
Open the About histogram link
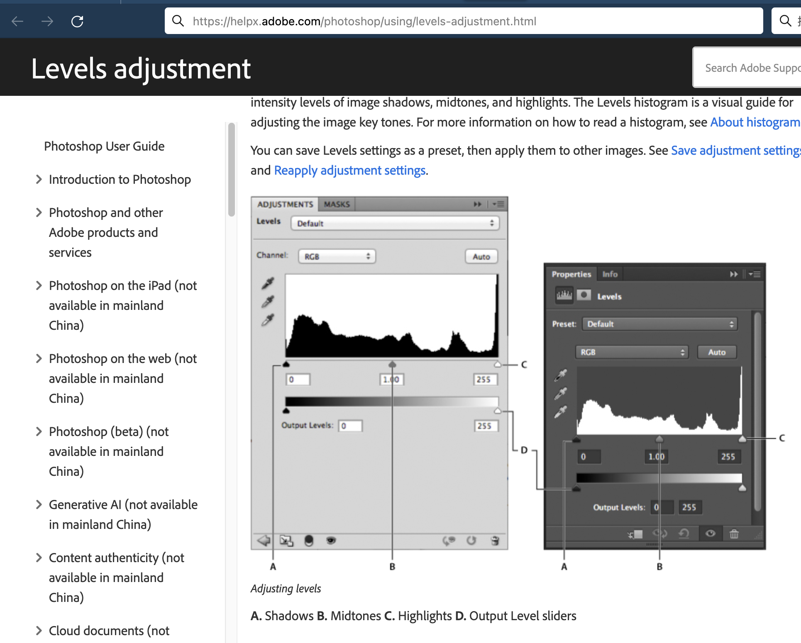click(755, 122)
